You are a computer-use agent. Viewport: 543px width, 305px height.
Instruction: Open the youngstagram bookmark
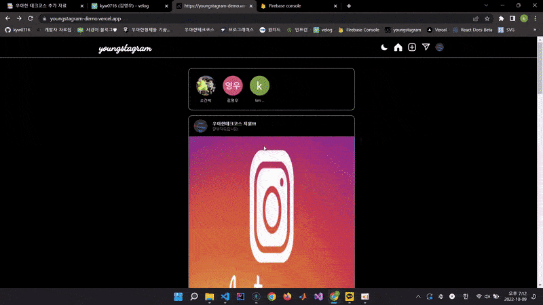tap(403, 30)
